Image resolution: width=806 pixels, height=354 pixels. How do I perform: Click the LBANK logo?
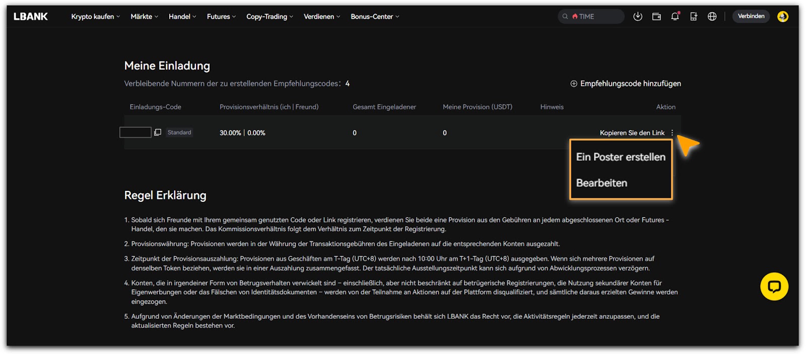31,17
